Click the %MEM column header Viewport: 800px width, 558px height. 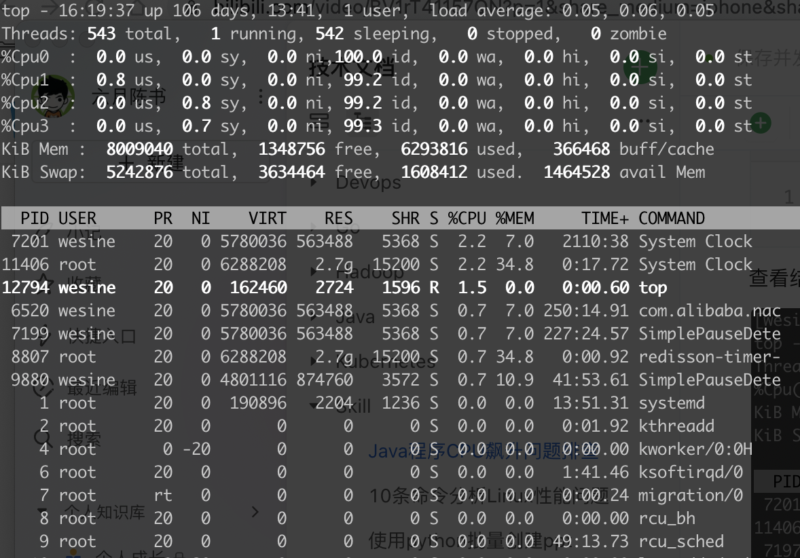coord(514,219)
